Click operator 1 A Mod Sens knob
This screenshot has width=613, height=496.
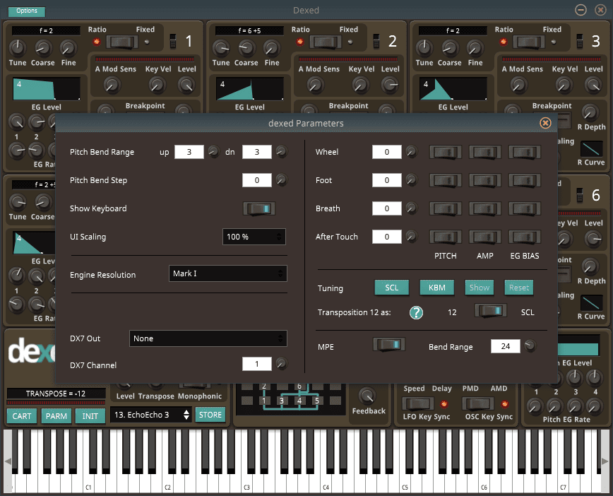[x=112, y=85]
